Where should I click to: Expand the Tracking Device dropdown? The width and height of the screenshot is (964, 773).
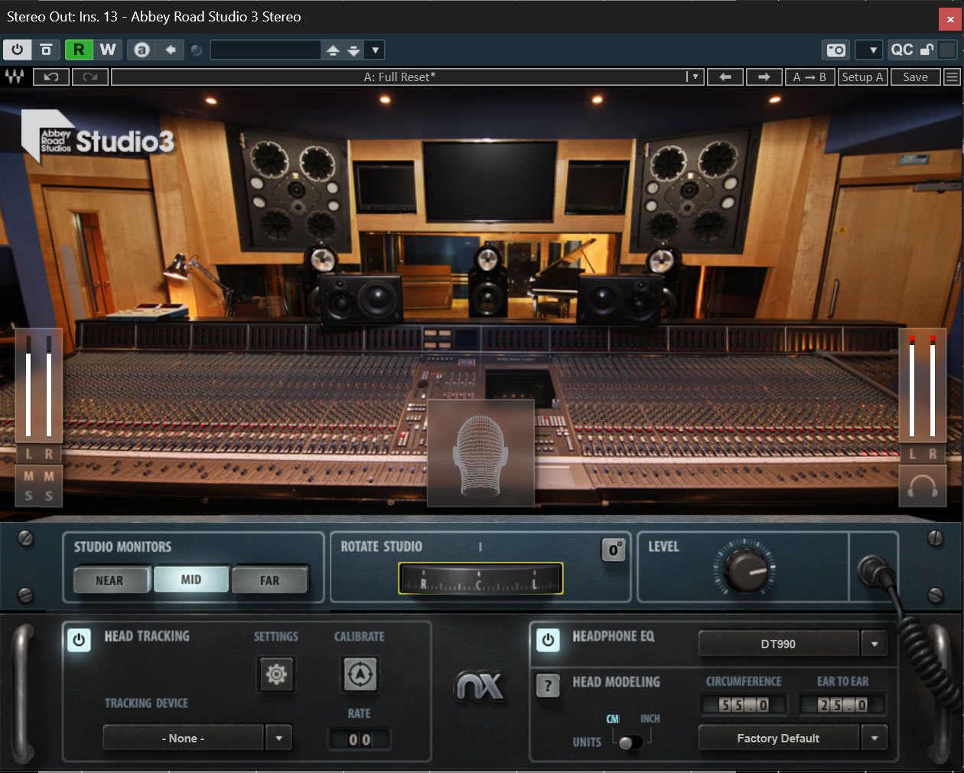[x=278, y=738]
